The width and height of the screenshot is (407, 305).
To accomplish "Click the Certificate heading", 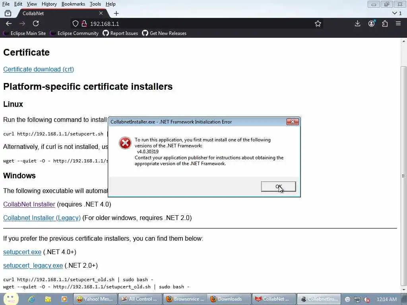I will pyautogui.click(x=26, y=52).
